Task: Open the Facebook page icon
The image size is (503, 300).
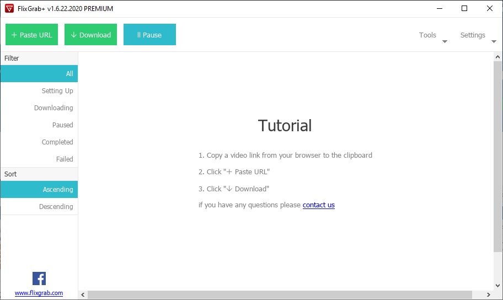Action: 39,278
